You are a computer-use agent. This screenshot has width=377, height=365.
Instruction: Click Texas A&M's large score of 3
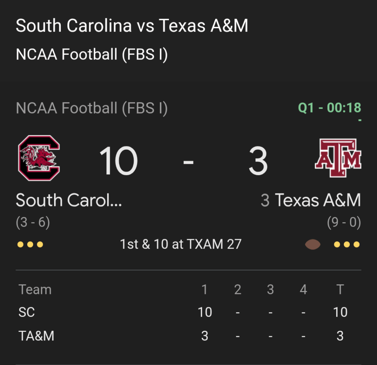point(258,161)
